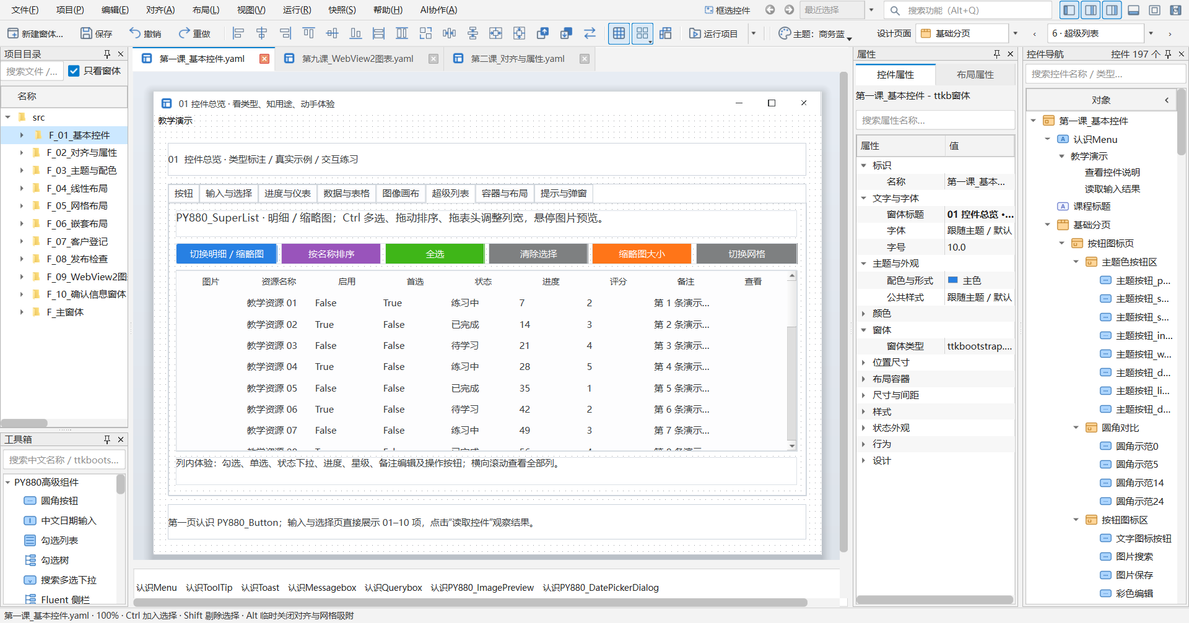The image size is (1189, 623).
Task: Toggle the far-right navigator panel visibility
Action: (x=1112, y=10)
